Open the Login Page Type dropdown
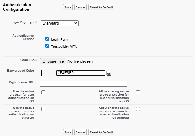This screenshot has height=136, width=195. [60, 23]
